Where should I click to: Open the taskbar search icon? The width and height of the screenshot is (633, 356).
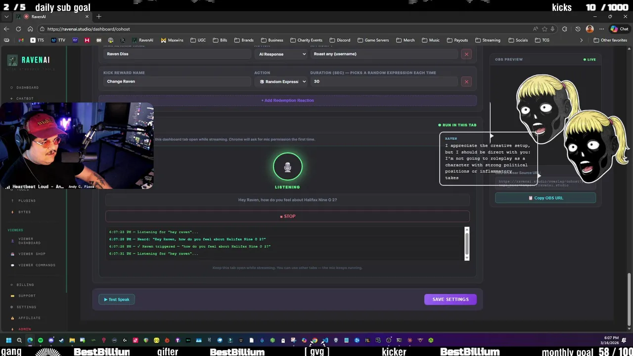coord(19,340)
